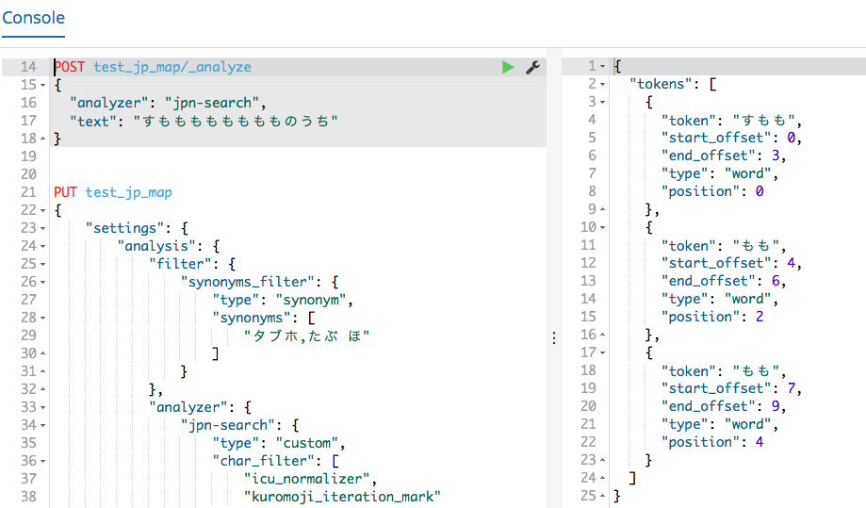Fold the "synonyms_filter" block at line 26
The height and width of the screenshot is (508, 866).
pos(42,282)
